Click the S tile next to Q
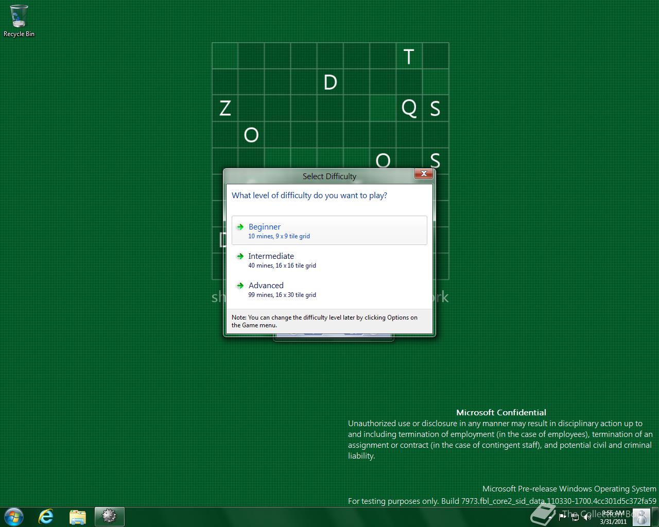Image resolution: width=659 pixels, height=527 pixels. coord(435,109)
